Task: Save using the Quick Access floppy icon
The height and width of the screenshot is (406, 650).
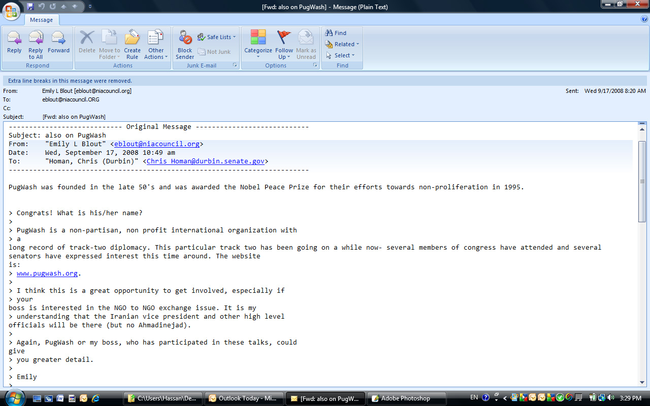Action: coord(30,7)
